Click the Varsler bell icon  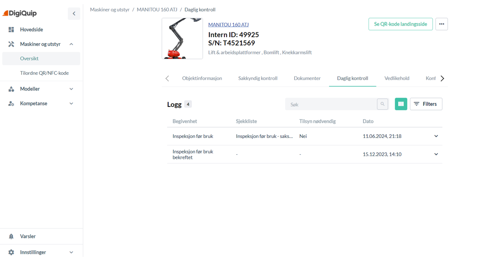click(x=11, y=236)
